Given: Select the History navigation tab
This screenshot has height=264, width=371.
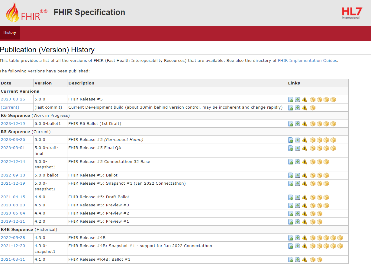Looking at the screenshot, I should [x=10, y=32].
